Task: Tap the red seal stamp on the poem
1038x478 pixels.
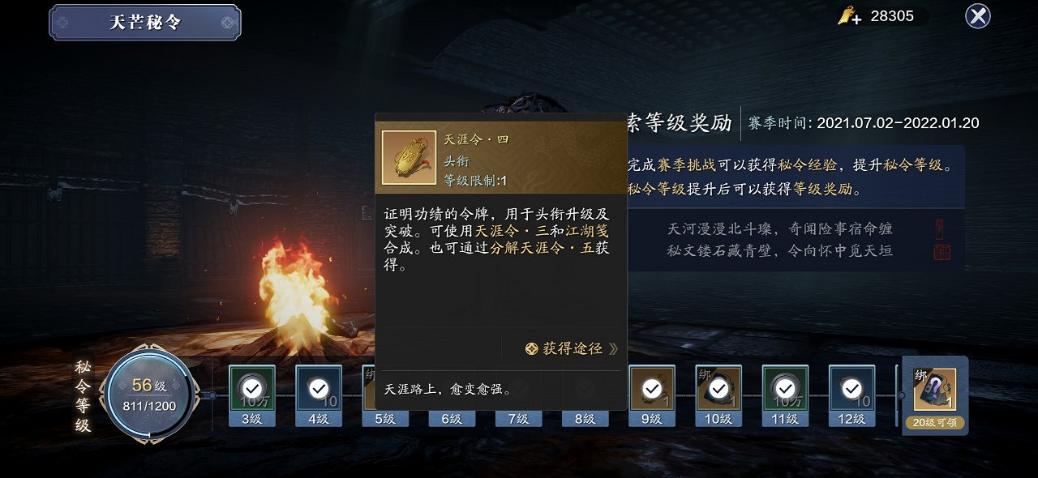Action: tap(941, 240)
